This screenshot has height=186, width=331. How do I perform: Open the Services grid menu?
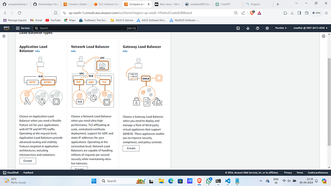pos(23,28)
